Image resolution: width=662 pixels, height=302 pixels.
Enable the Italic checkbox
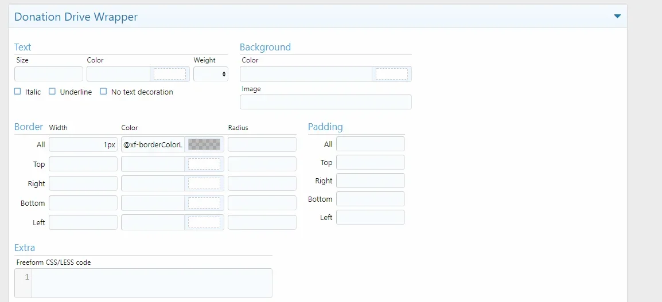(x=17, y=92)
